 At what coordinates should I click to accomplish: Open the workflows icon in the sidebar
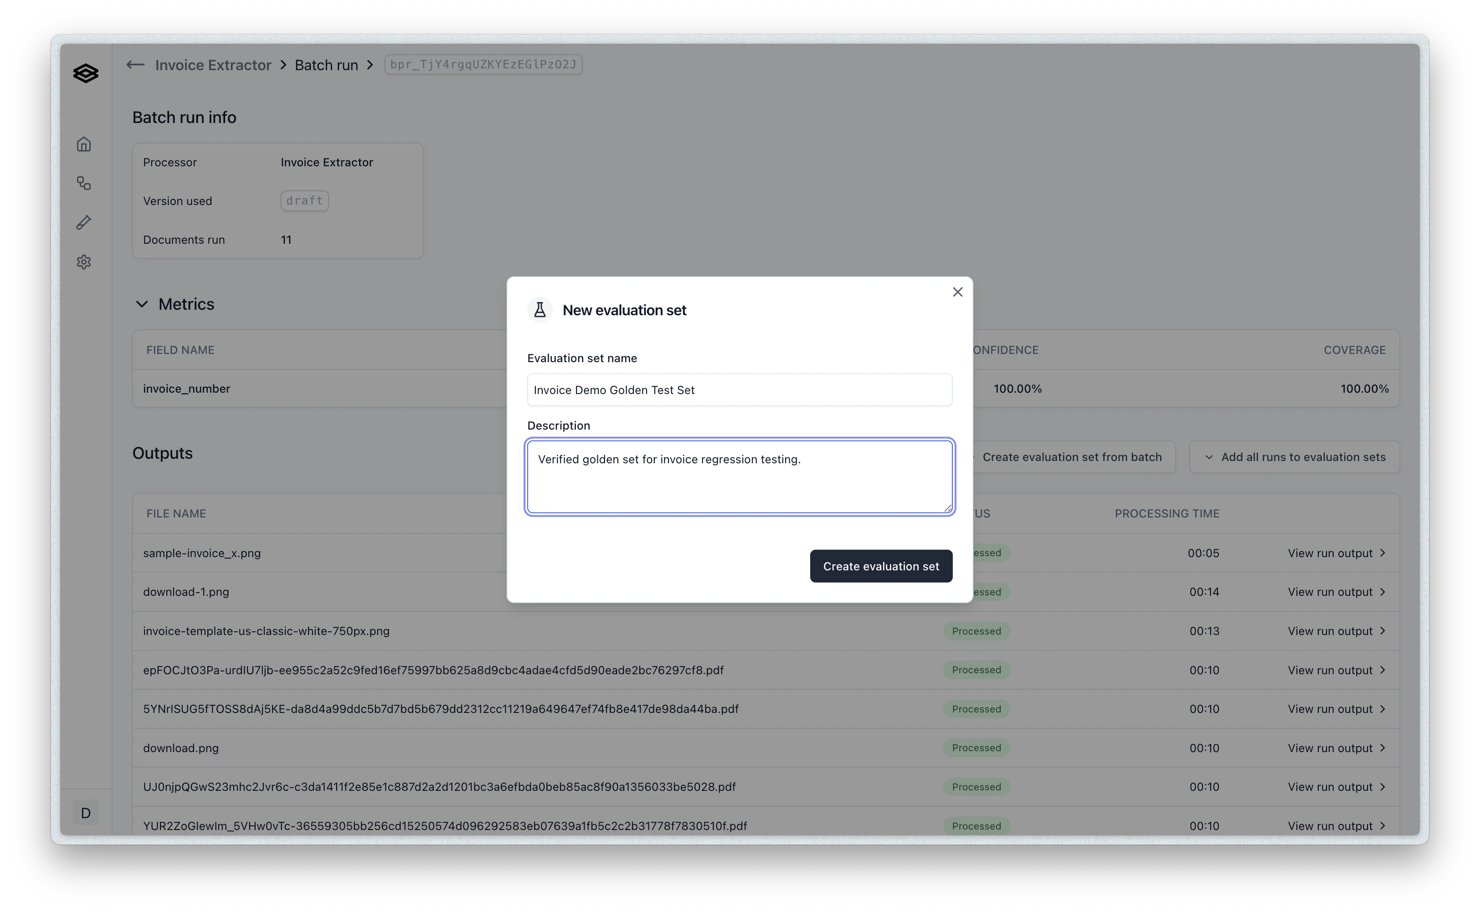[x=84, y=184]
